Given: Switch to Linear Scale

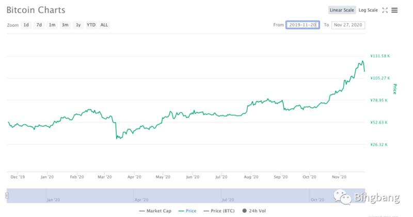Looking at the screenshot, I should coord(342,10).
